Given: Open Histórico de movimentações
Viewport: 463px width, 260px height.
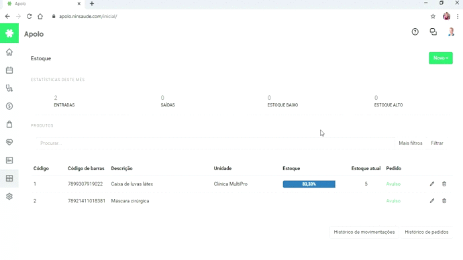Looking at the screenshot, I should [x=364, y=232].
